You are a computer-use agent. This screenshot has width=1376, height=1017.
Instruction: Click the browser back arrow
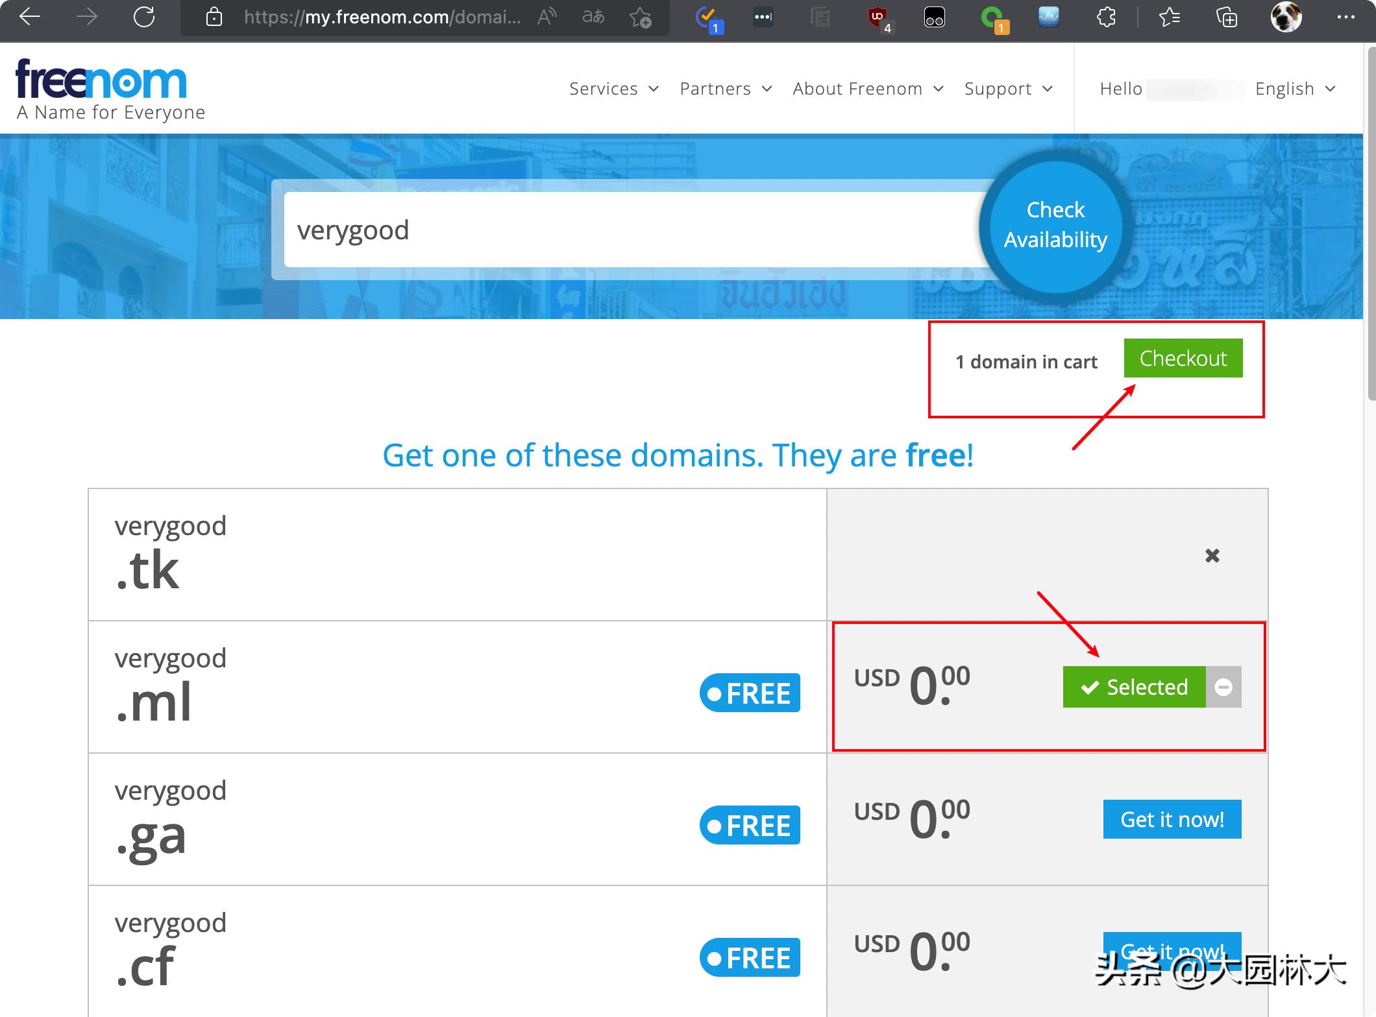pyautogui.click(x=30, y=17)
